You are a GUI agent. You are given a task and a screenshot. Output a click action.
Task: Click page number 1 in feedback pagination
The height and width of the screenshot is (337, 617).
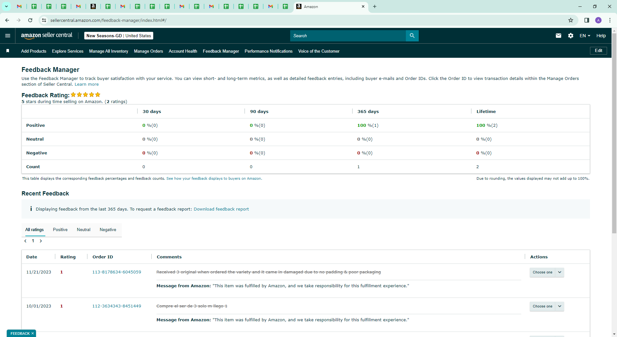(33, 241)
